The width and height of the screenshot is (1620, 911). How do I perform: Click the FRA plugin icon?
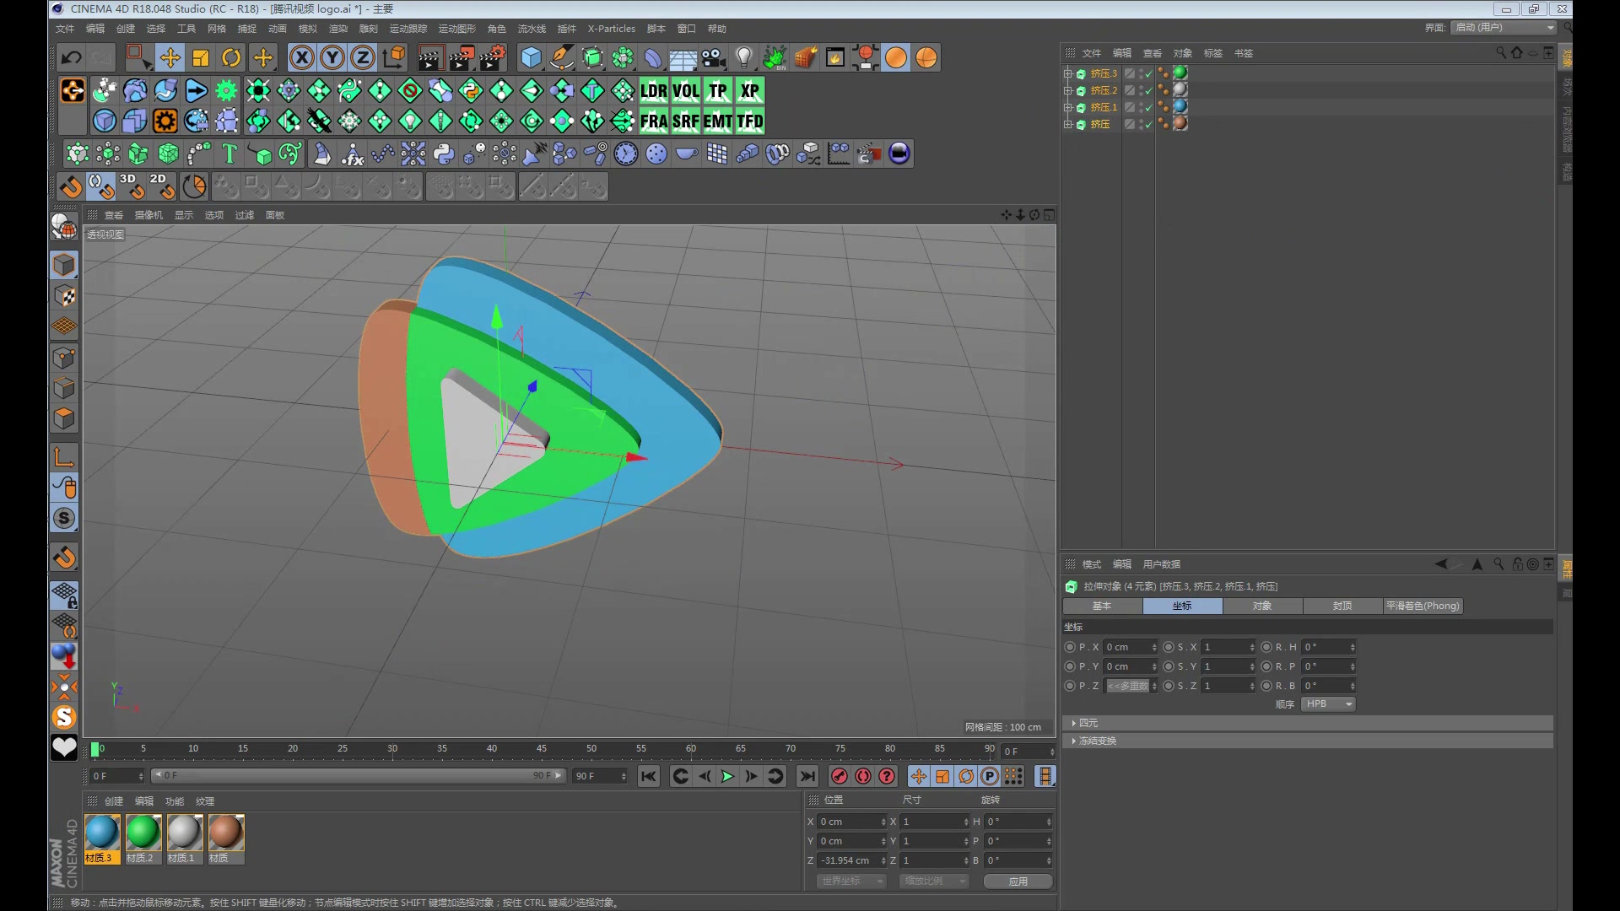[654, 121]
